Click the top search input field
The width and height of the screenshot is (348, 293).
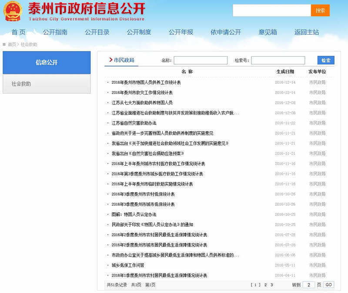coord(271,10)
